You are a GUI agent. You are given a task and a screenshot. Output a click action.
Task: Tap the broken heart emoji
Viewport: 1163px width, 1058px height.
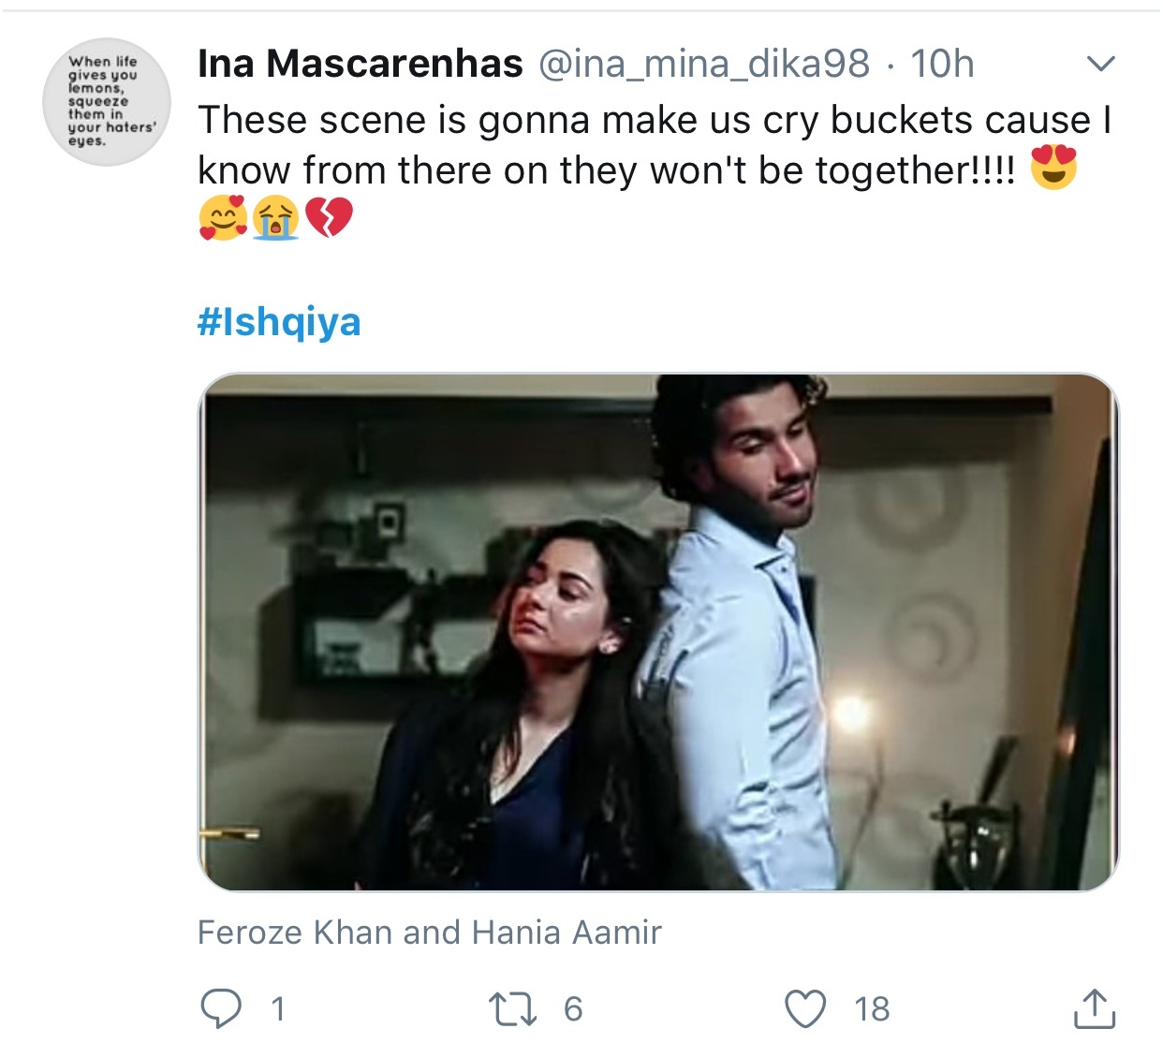[329, 219]
